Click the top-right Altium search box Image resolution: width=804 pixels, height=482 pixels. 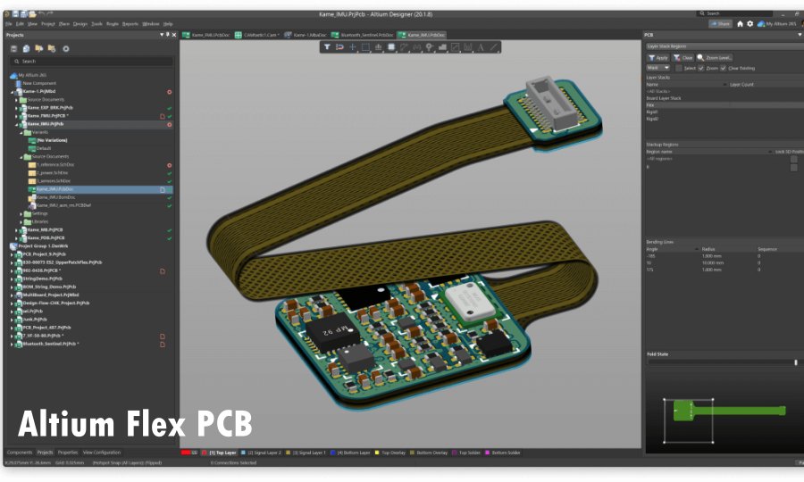[x=734, y=13]
